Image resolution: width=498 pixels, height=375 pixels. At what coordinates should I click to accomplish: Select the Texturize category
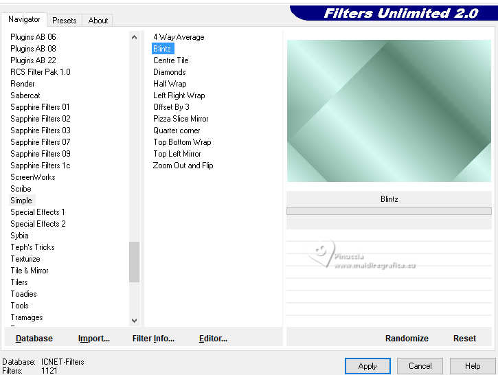(25, 259)
